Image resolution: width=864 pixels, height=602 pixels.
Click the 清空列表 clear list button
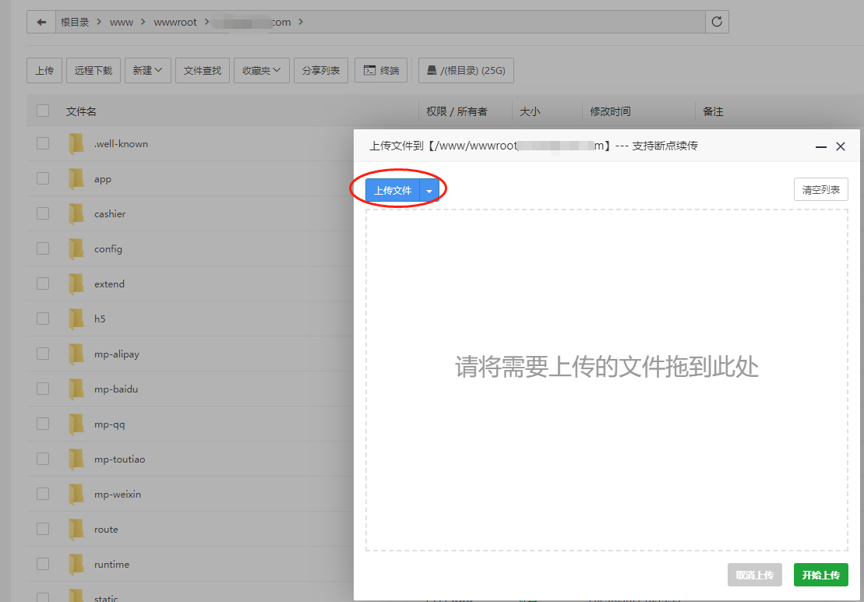(820, 189)
